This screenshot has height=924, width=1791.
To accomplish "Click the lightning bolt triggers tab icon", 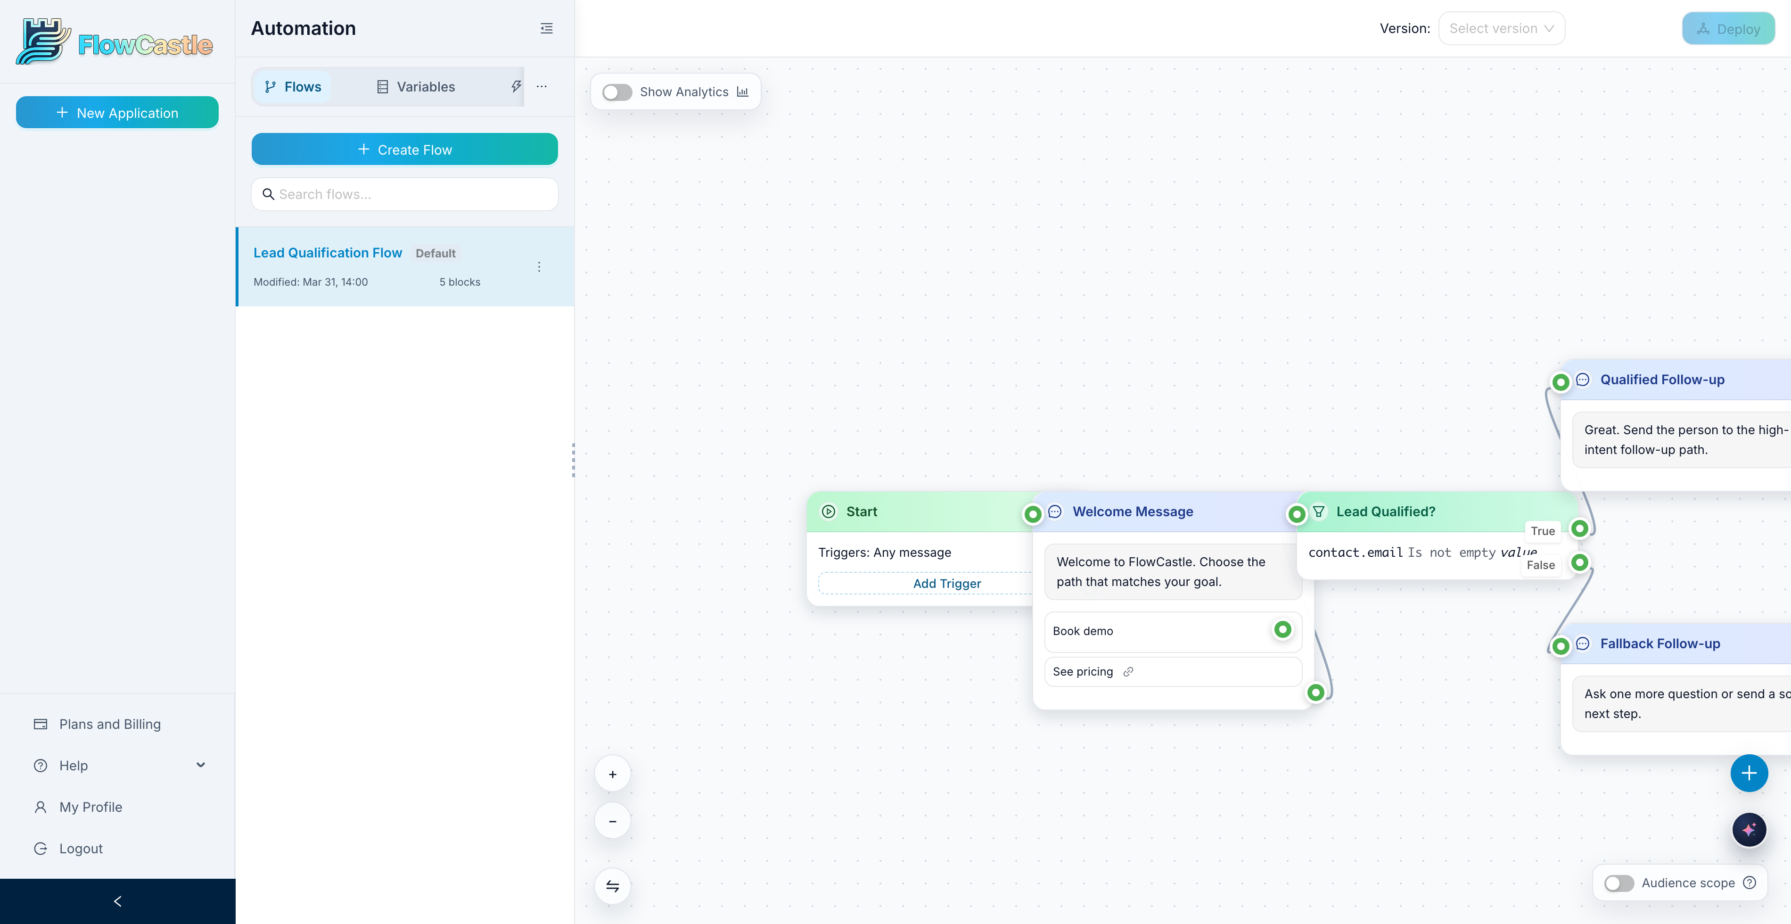I will [x=516, y=86].
